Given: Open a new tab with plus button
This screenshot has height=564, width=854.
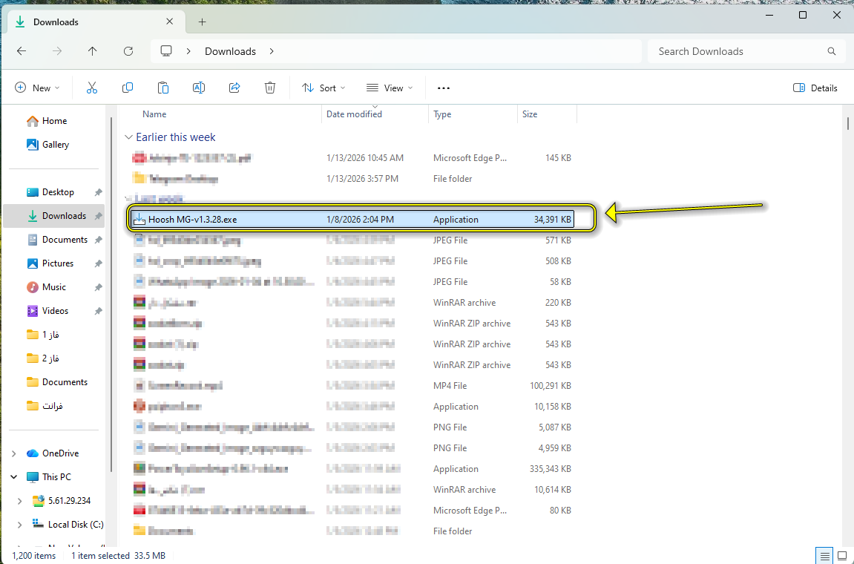Looking at the screenshot, I should pos(202,22).
